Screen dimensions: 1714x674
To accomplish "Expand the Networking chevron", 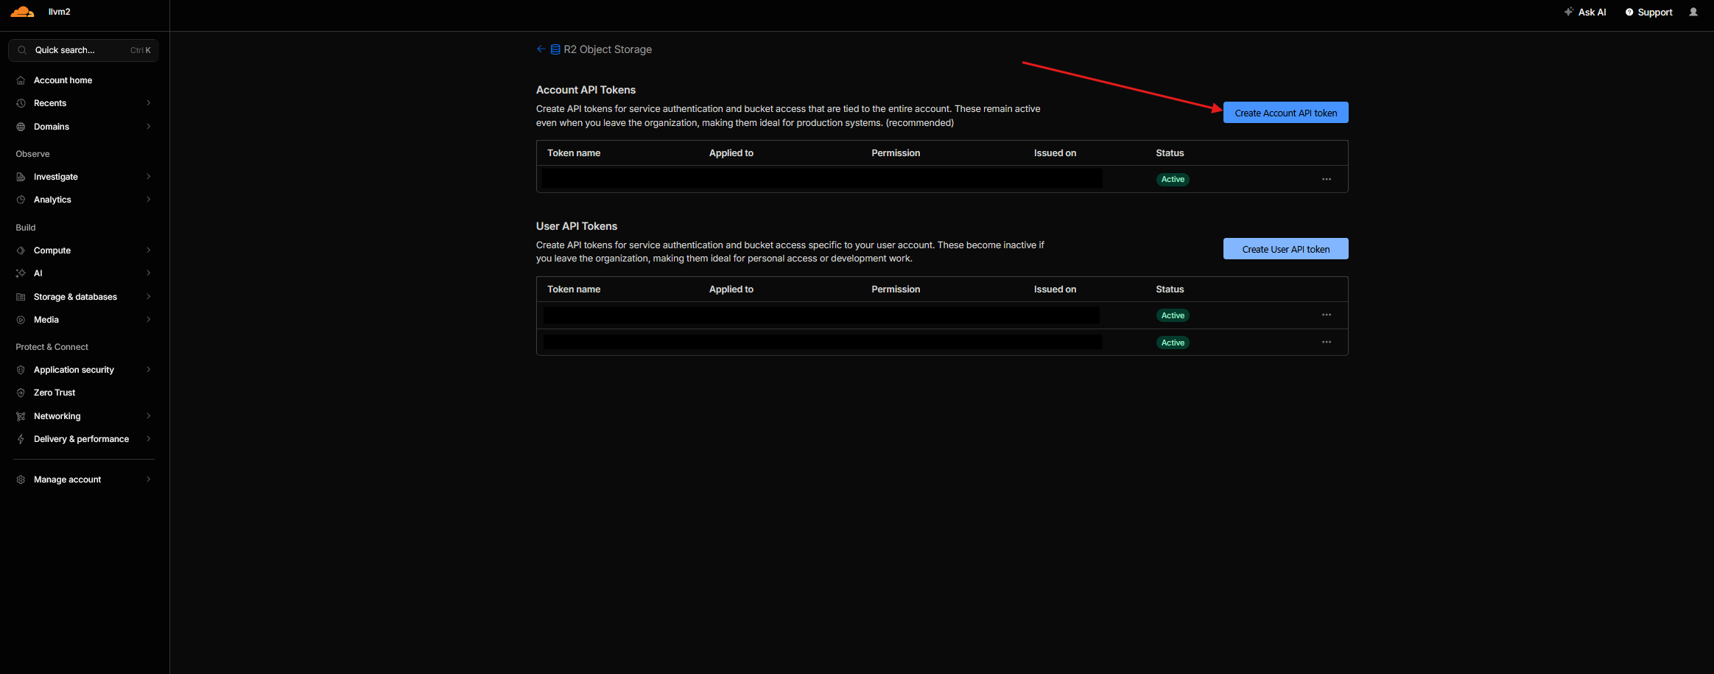I will [x=149, y=416].
